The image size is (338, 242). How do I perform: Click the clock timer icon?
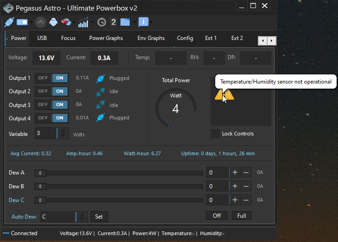click(102, 22)
